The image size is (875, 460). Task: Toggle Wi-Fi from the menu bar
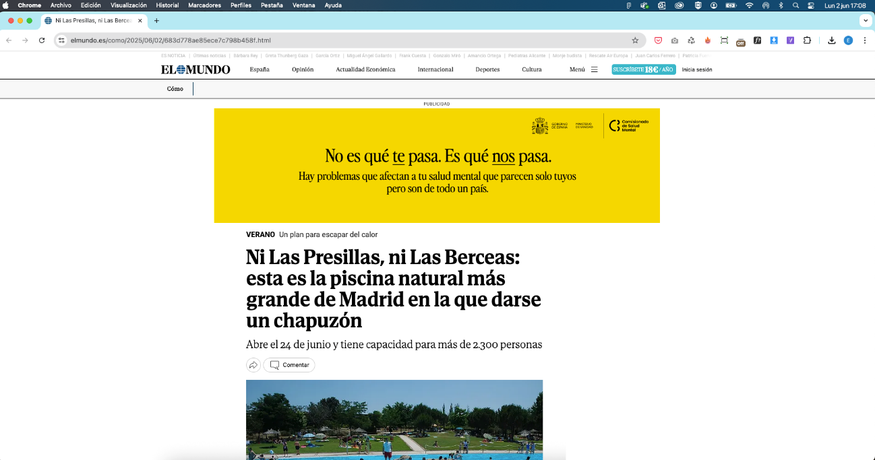pos(749,5)
